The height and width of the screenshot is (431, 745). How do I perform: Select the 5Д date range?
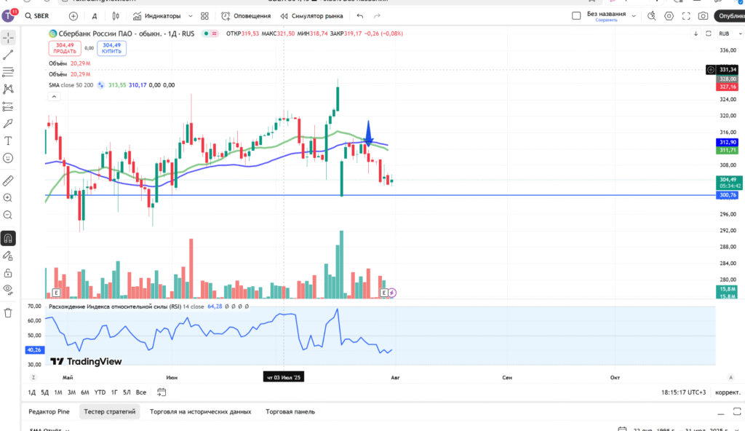[x=44, y=392]
